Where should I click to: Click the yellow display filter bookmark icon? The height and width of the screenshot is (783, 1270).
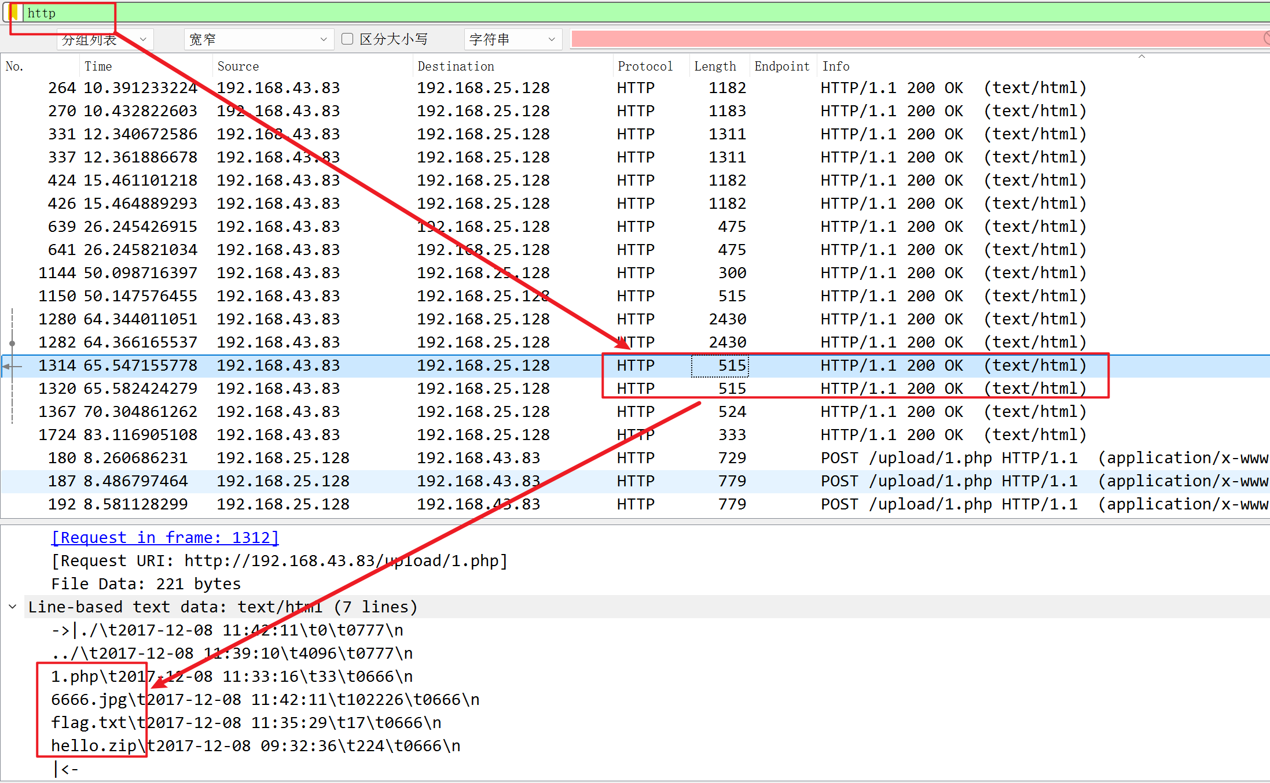[14, 13]
